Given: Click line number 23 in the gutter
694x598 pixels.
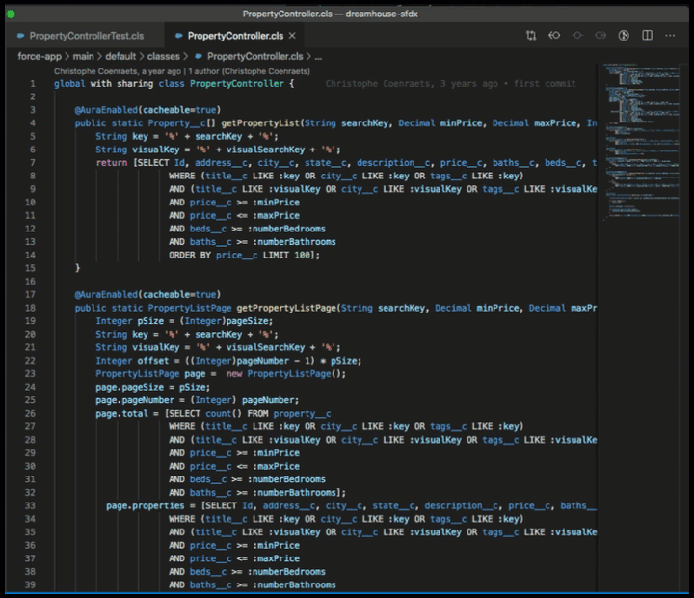Looking at the screenshot, I should tap(30, 374).
